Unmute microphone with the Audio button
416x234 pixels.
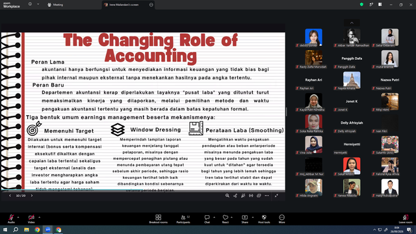click(x=11, y=219)
